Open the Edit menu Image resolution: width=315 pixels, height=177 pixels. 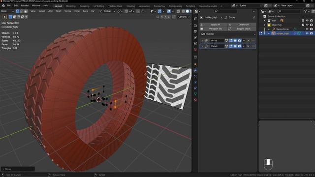[x=16, y=5]
